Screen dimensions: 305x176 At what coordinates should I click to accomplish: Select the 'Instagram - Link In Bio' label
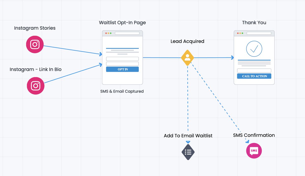[36, 69]
